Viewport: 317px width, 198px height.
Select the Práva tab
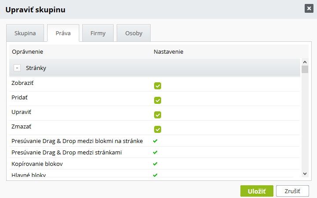click(x=63, y=33)
